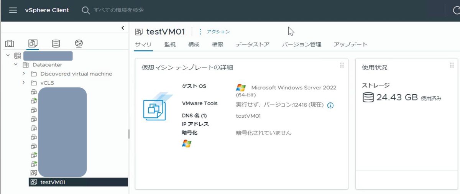This screenshot has height=194, width=460.
Task: Open the hamburger navigation menu
Action: point(13,10)
